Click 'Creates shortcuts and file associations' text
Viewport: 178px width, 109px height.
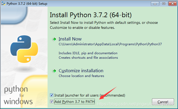tap(88, 58)
